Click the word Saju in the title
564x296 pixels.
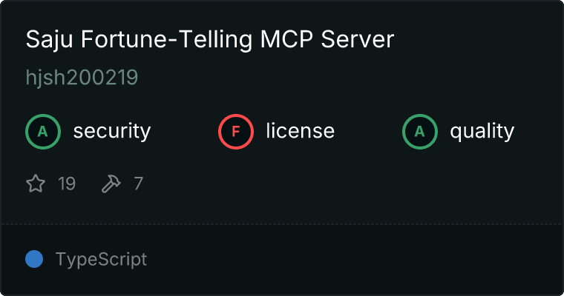[49, 39]
